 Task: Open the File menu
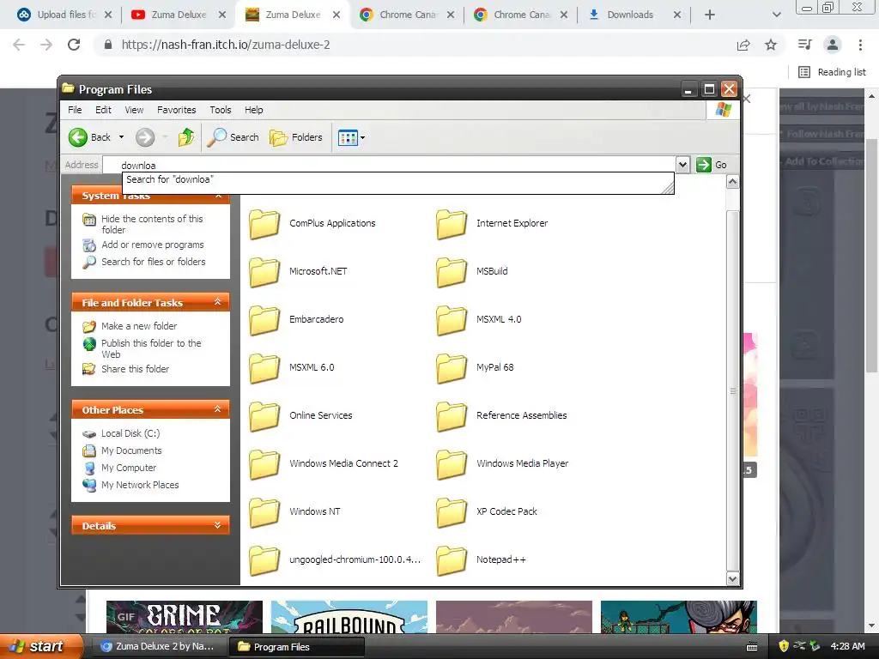point(75,110)
